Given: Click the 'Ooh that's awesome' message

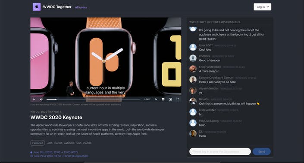Looking at the screenshot, I should point(229,103).
